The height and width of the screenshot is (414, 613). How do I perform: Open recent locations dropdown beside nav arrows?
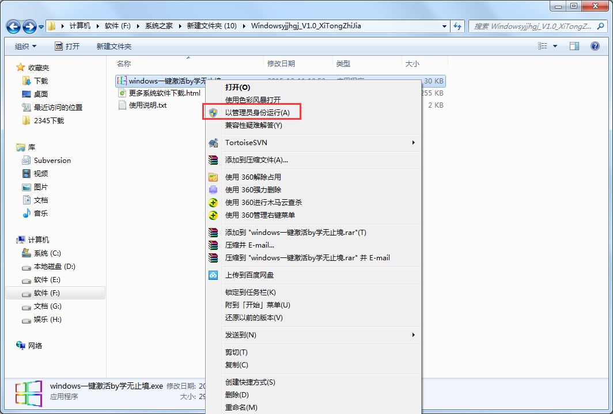(41, 27)
